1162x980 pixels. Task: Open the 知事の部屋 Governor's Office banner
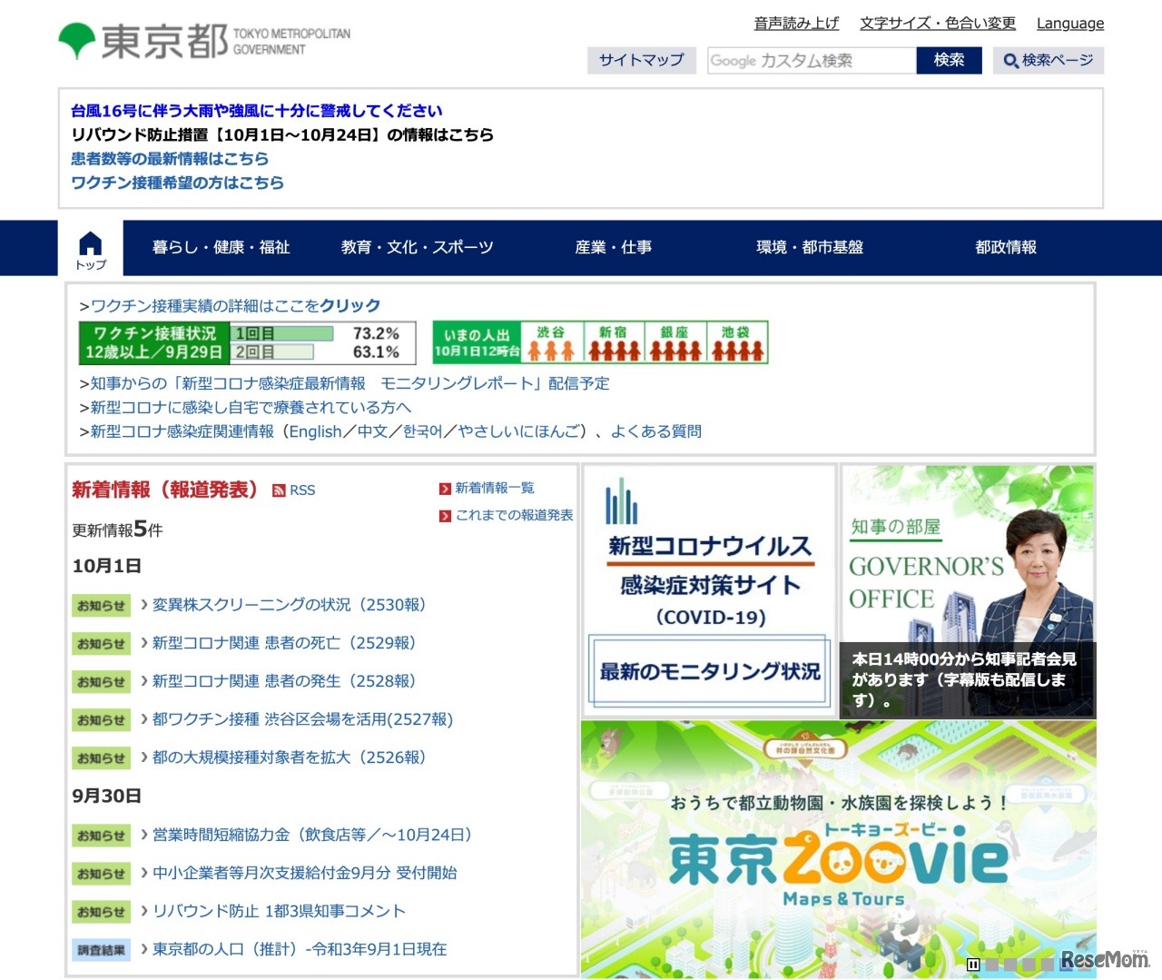click(x=968, y=591)
